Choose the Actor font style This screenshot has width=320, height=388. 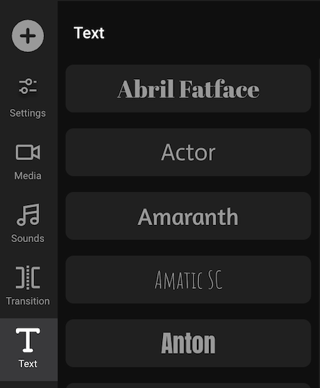(188, 152)
